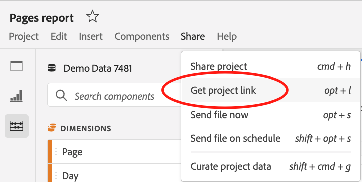Select Share project in the dropdown
This screenshot has height=182, width=362.
click(271, 66)
